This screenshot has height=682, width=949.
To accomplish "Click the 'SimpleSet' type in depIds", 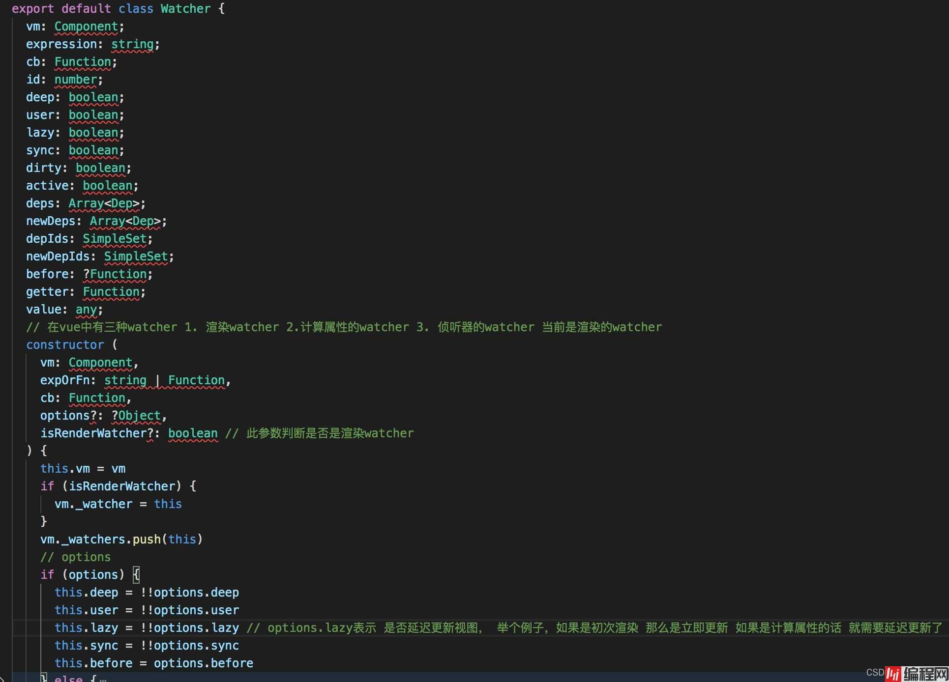I will pyautogui.click(x=114, y=238).
